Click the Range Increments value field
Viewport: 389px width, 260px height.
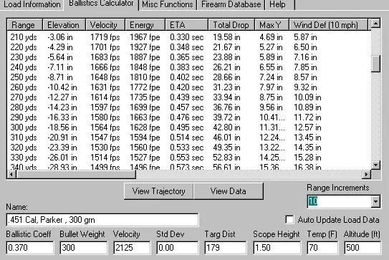point(339,201)
